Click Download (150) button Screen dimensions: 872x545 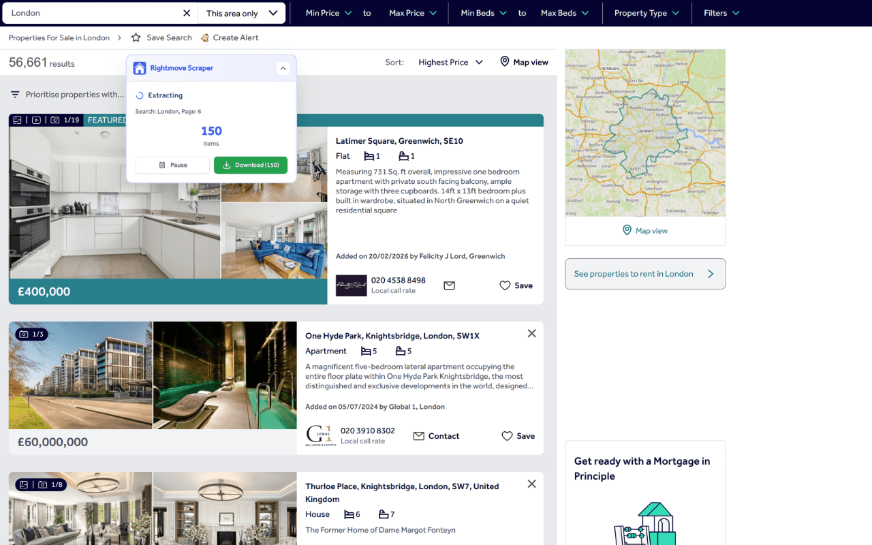click(251, 165)
